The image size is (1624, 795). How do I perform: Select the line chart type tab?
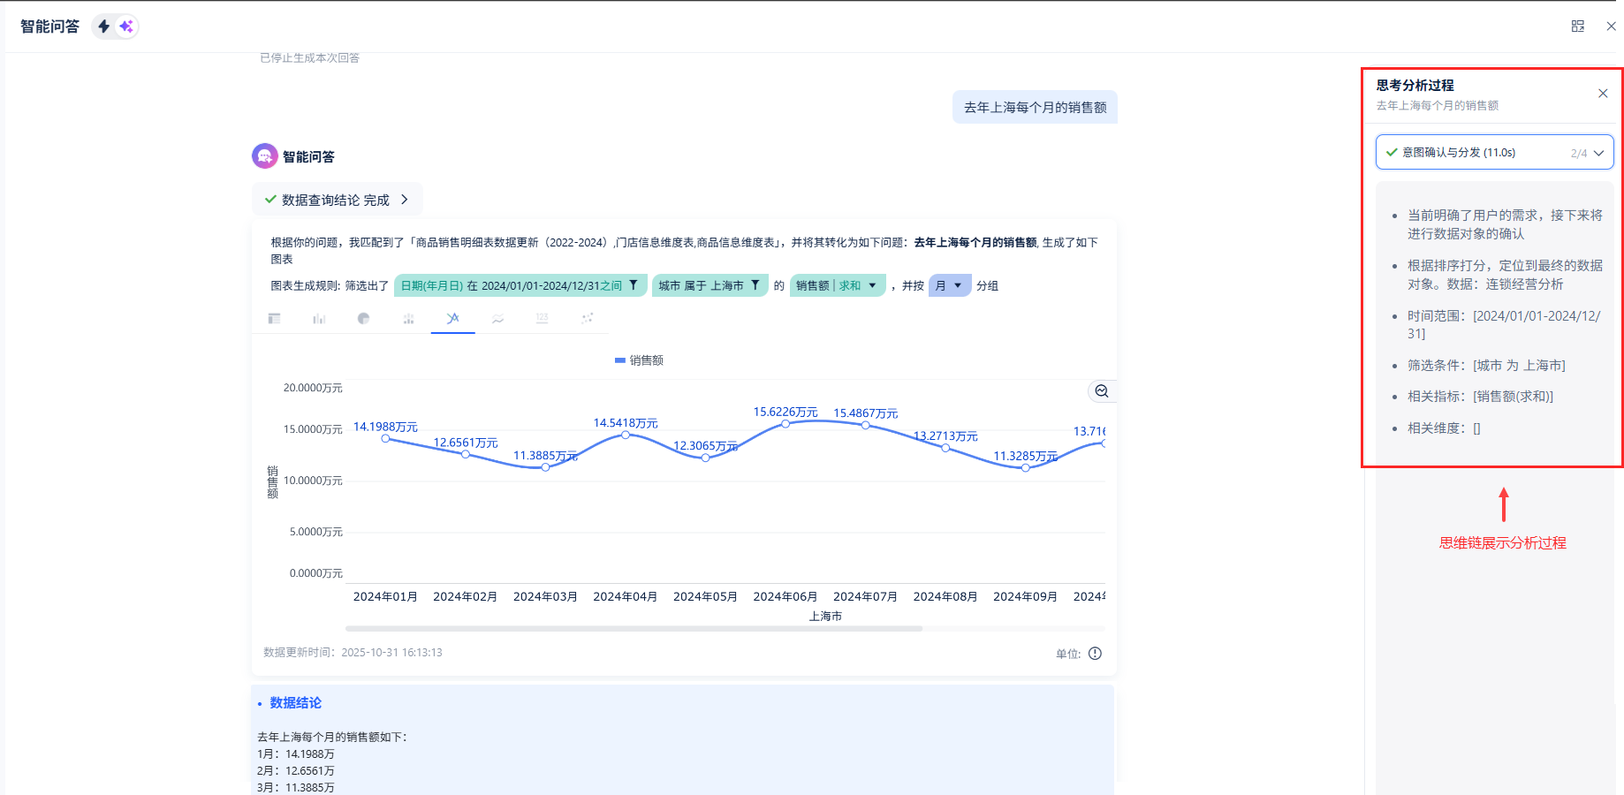coord(453,319)
